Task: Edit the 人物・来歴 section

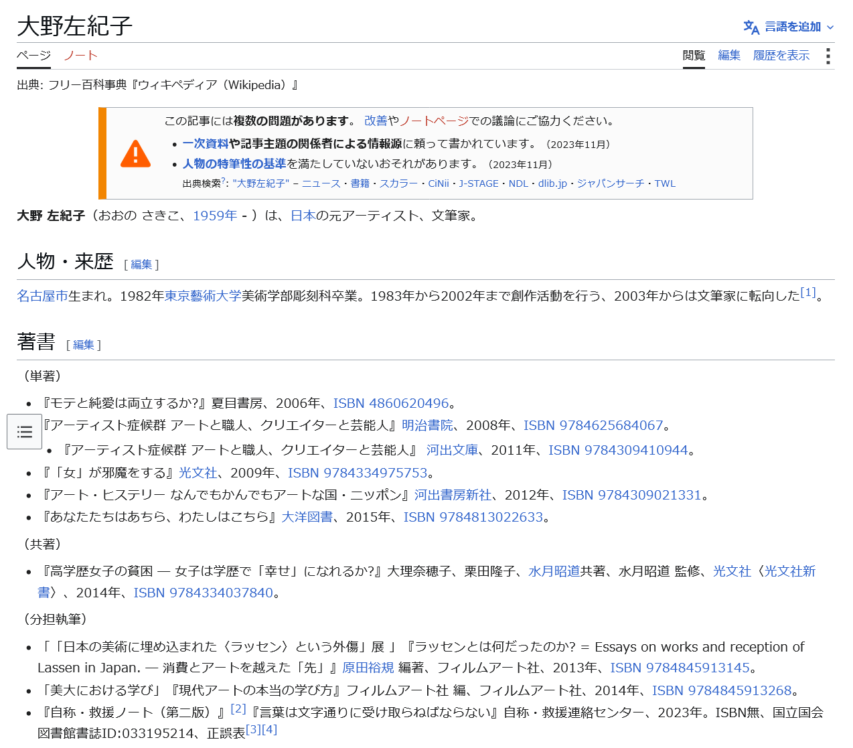Action: point(141,265)
